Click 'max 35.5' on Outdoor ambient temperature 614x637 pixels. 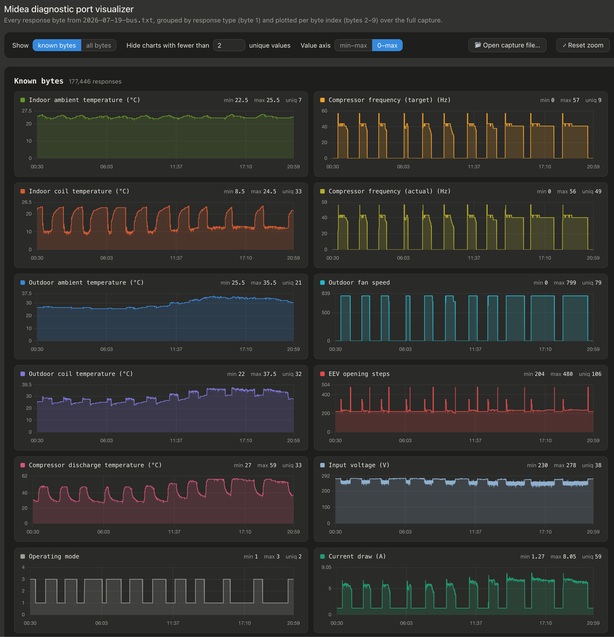tap(264, 283)
